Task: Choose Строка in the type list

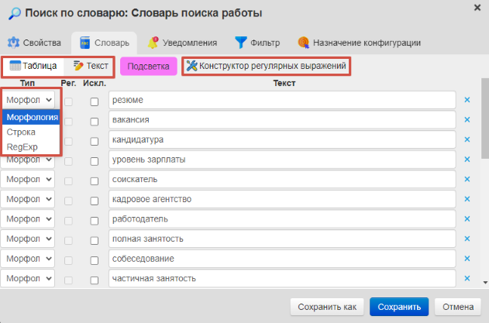Action: [31, 132]
